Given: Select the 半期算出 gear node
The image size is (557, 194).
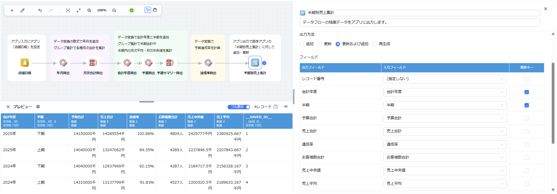Looking at the screenshot, I should (148, 63).
